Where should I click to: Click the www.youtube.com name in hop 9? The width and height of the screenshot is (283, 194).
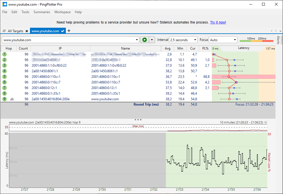(x=105, y=99)
